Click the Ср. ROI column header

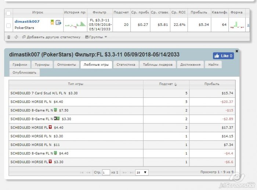point(178,12)
